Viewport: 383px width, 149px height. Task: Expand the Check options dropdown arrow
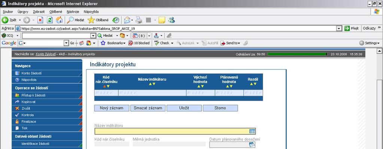[172, 43]
